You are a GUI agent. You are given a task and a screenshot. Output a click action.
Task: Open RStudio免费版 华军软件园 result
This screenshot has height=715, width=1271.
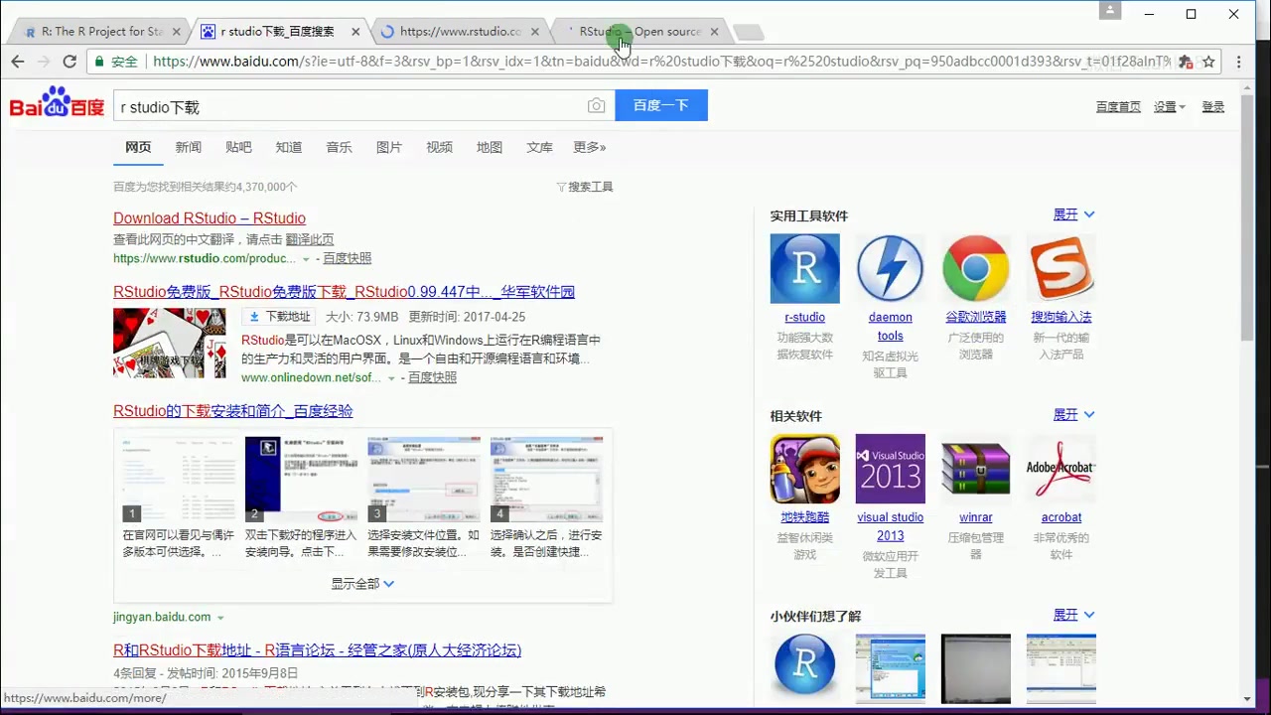344,292
